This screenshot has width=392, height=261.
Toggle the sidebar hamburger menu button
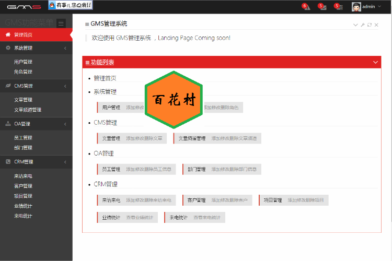[61, 23]
